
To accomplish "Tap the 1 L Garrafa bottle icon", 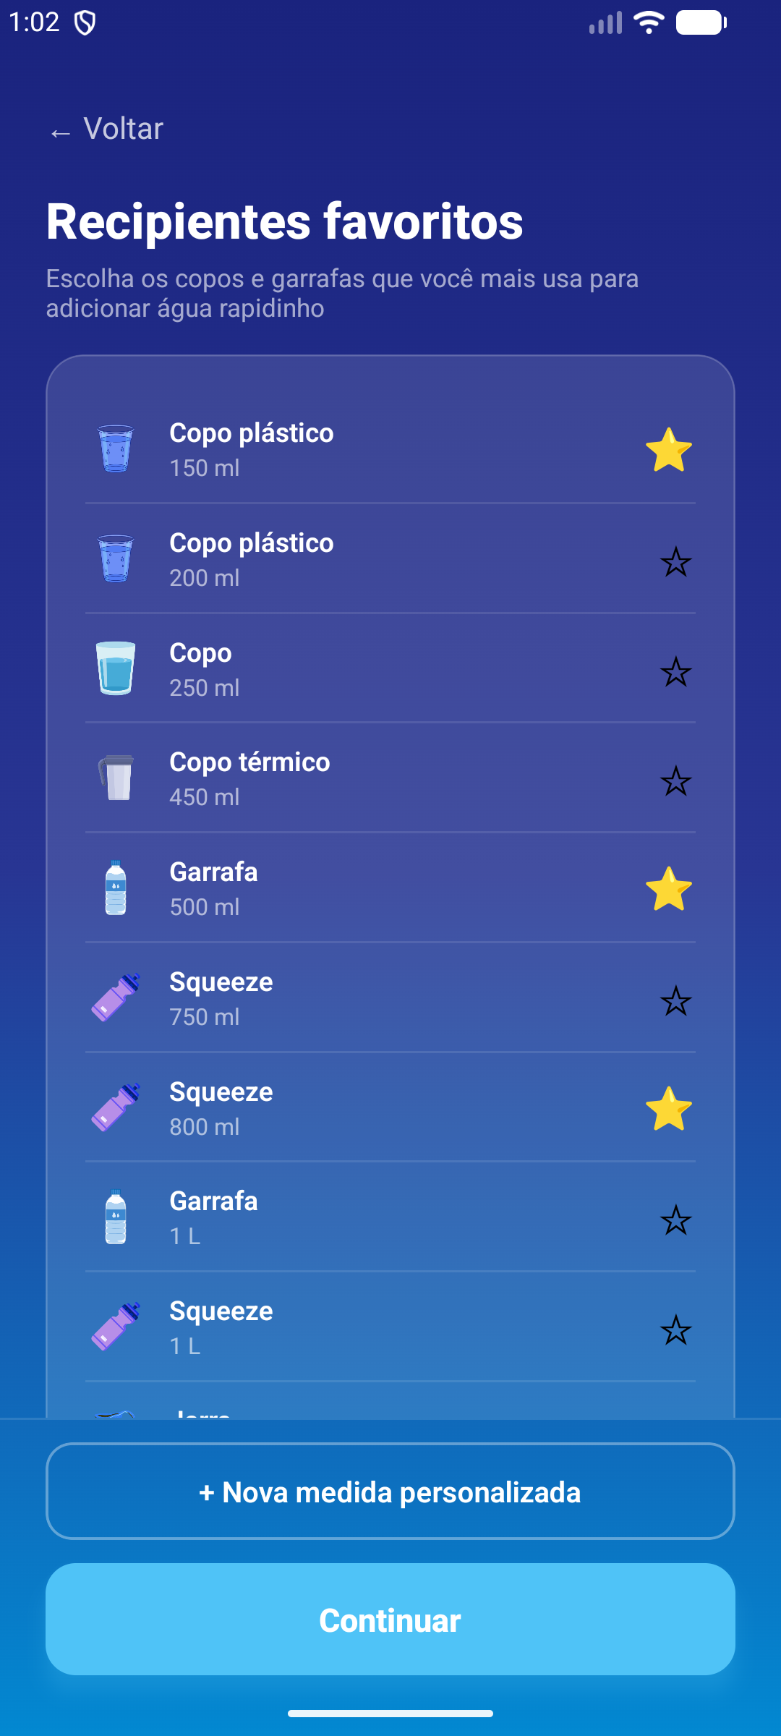I will tap(116, 1217).
